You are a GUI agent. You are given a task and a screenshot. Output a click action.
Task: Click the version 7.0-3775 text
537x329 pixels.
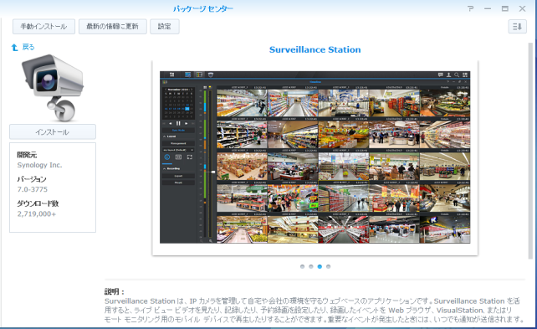coord(33,189)
